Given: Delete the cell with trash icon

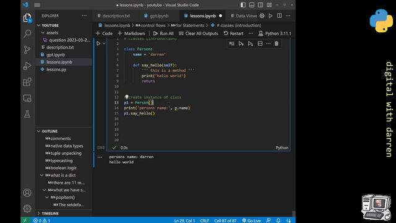Looking at the screenshot, I should [x=277, y=44].
